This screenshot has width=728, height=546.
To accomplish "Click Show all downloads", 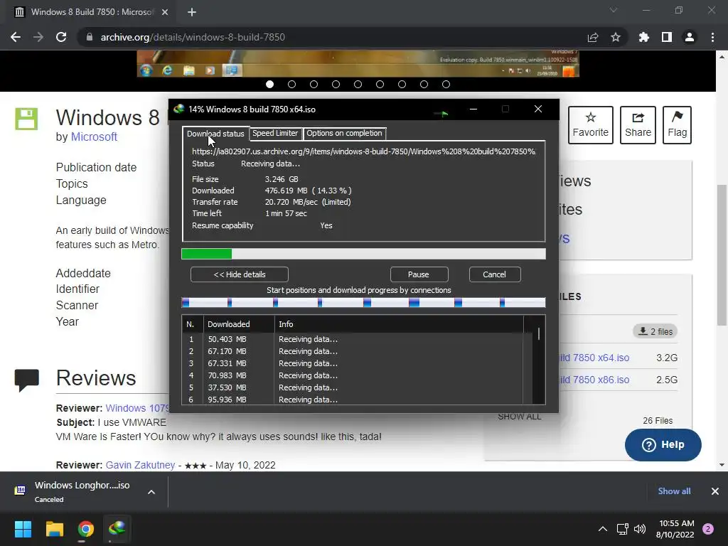I will click(x=674, y=491).
